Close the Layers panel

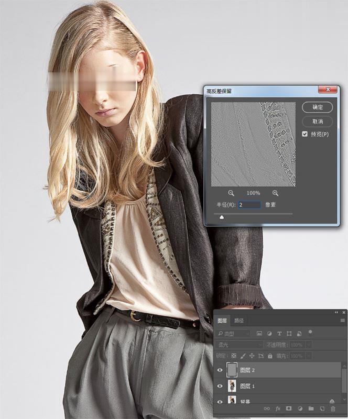click(x=344, y=312)
